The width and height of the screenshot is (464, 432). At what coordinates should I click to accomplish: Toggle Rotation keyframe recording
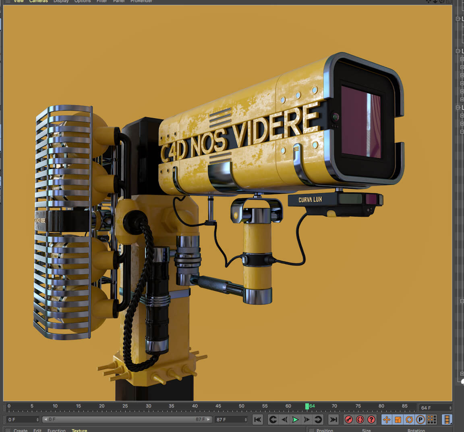409,419
